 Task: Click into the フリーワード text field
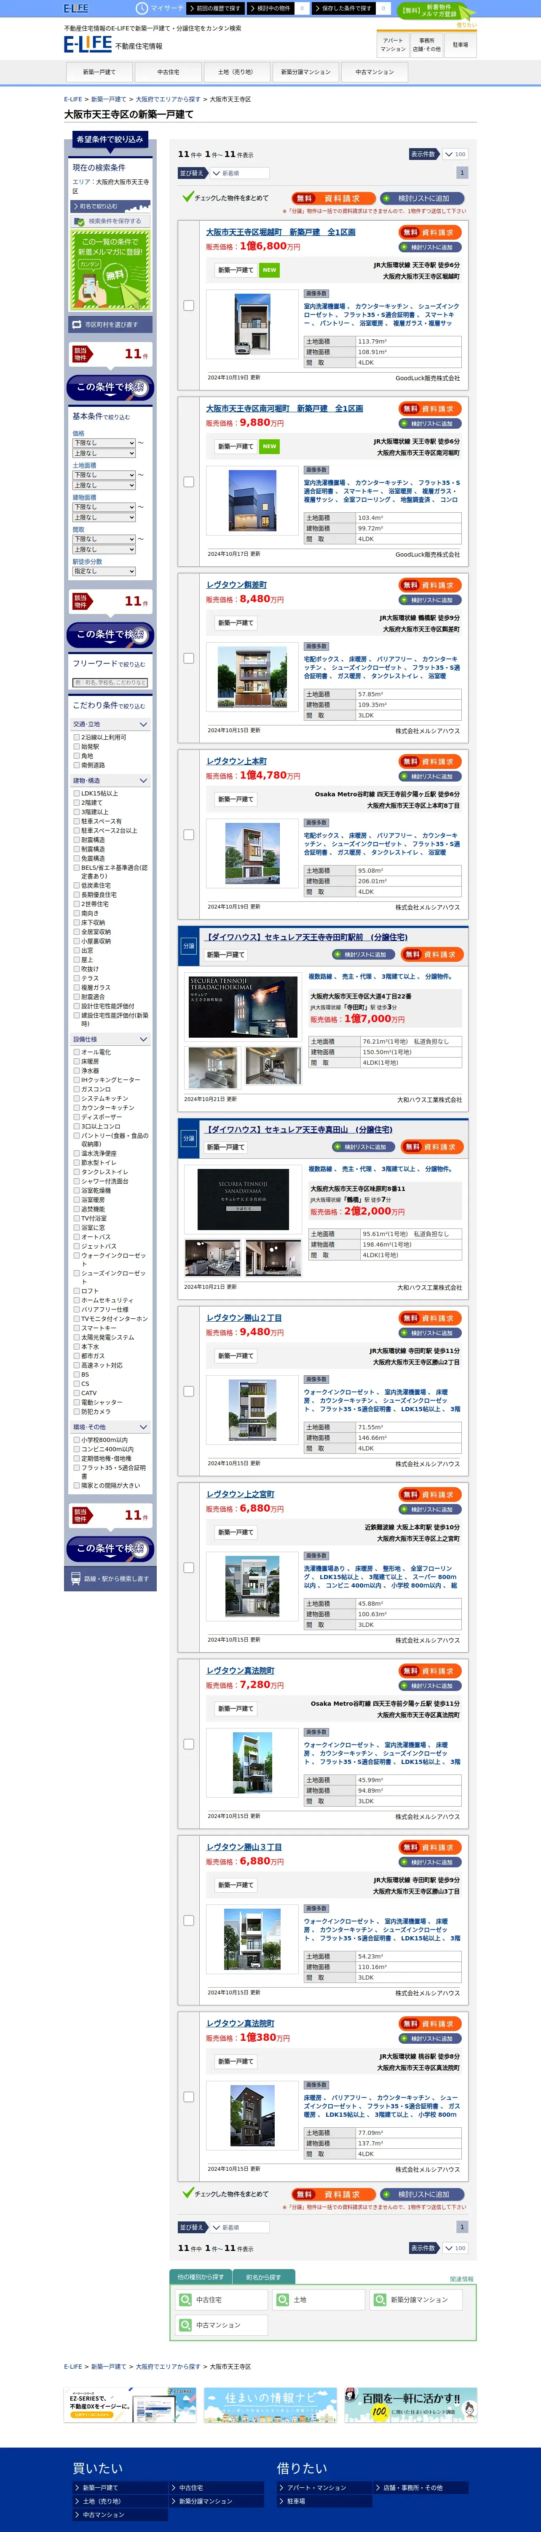tap(110, 682)
